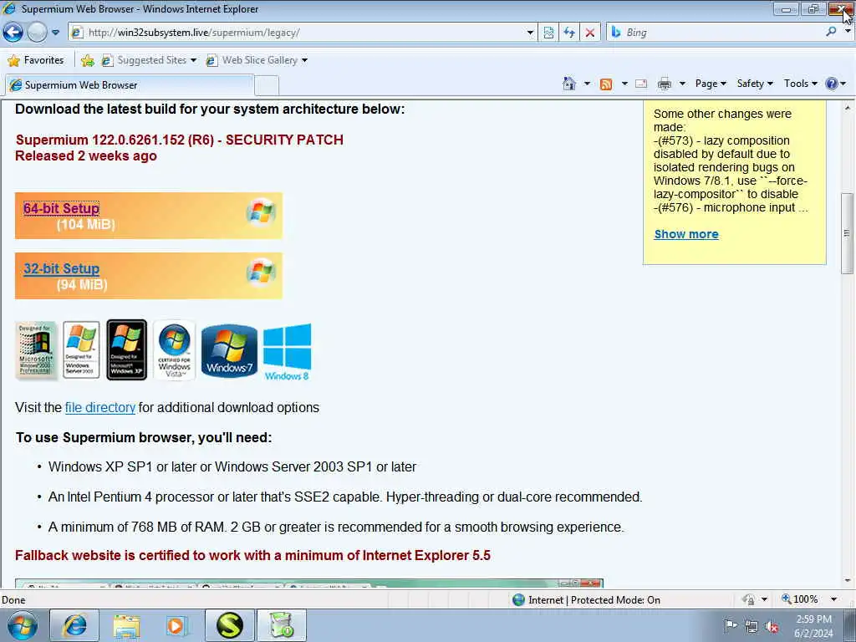
Task: Click the Windows 7 logo badge
Action: tap(229, 351)
